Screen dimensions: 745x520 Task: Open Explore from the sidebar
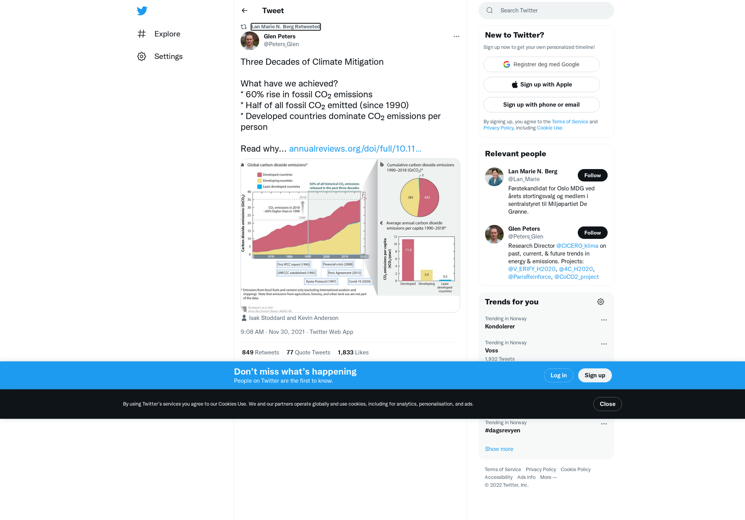[159, 34]
